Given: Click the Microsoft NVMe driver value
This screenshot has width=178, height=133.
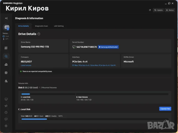Looking at the screenshot, I should pyautogui.click(x=128, y=62).
